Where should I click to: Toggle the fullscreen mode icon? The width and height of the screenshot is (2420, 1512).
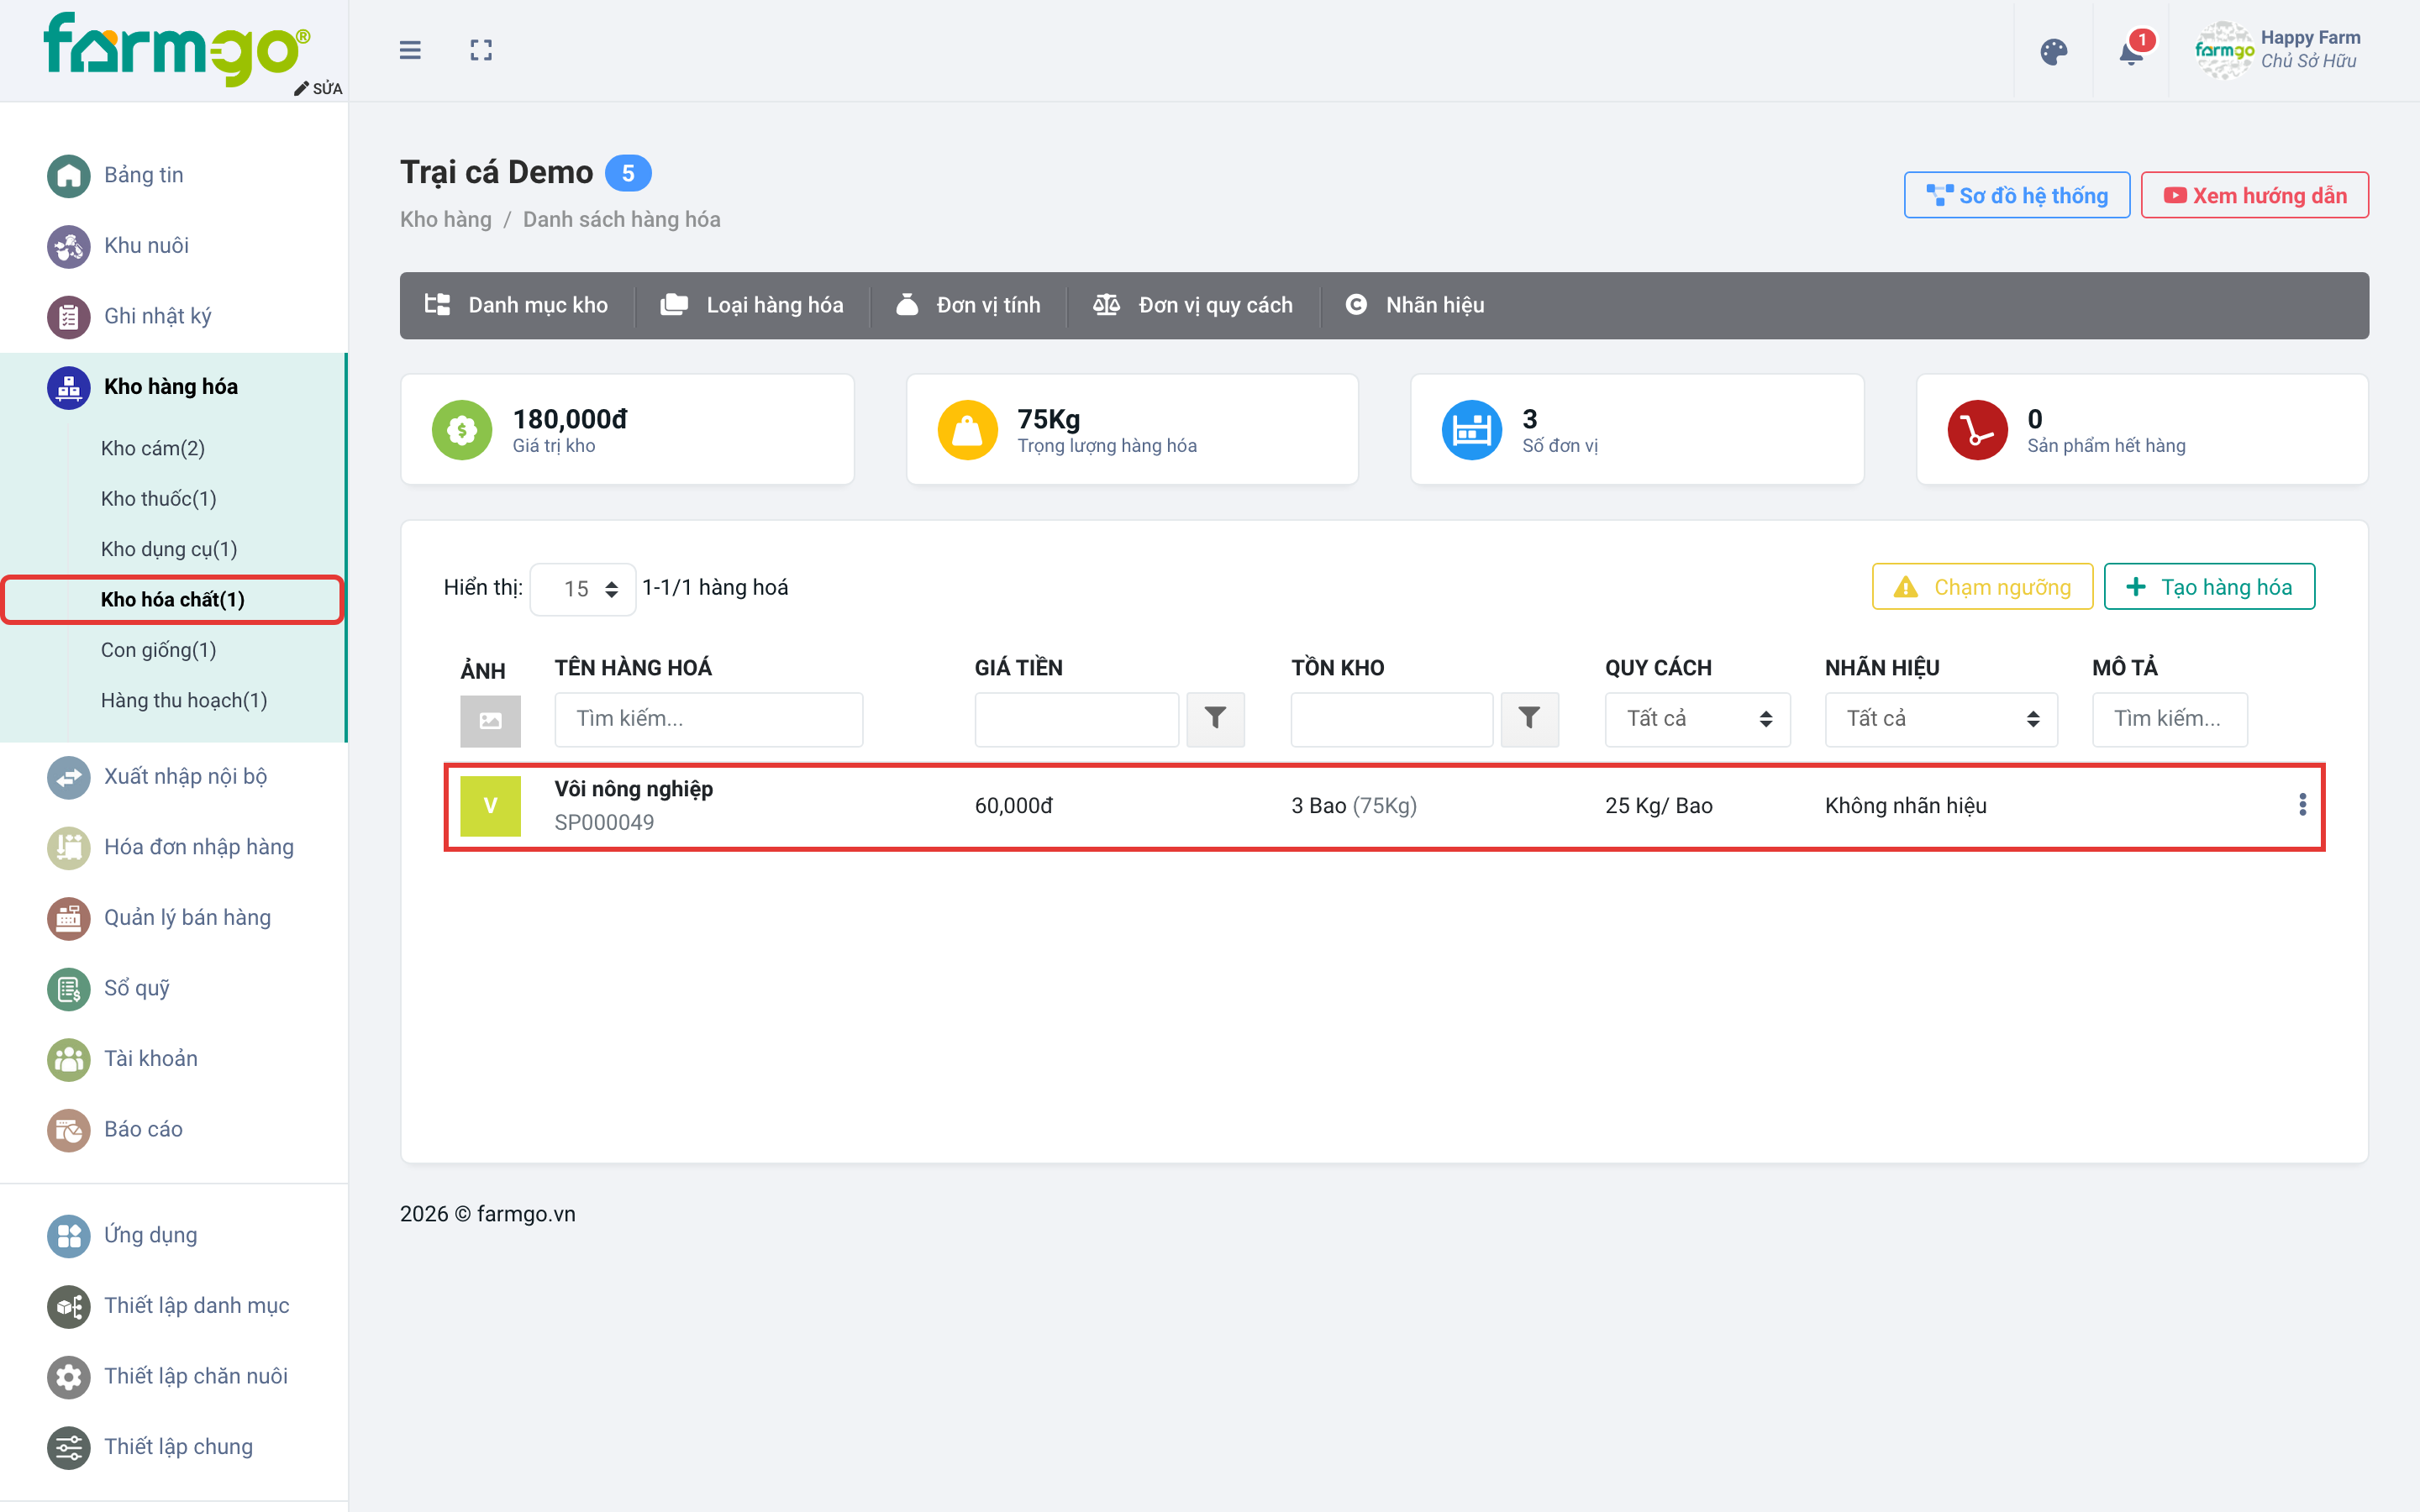tap(481, 50)
